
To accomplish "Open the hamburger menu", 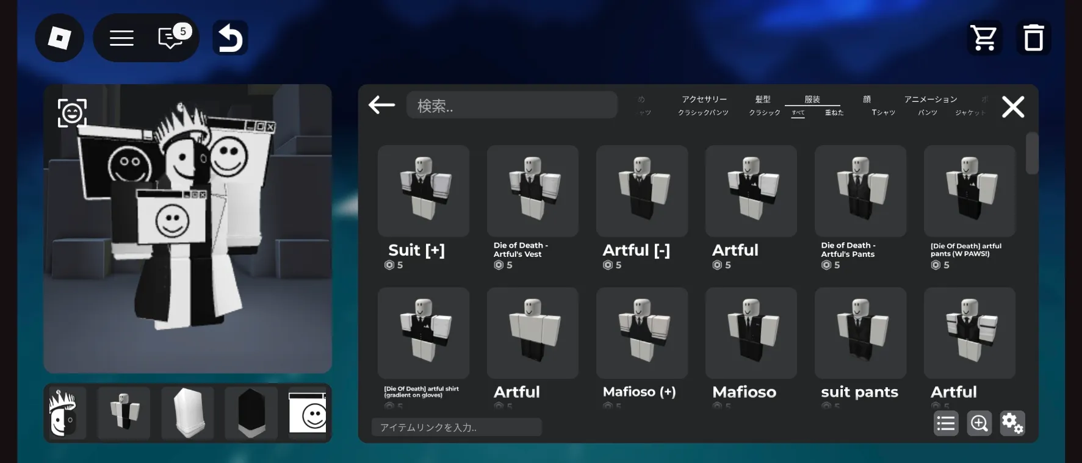I will pyautogui.click(x=121, y=38).
